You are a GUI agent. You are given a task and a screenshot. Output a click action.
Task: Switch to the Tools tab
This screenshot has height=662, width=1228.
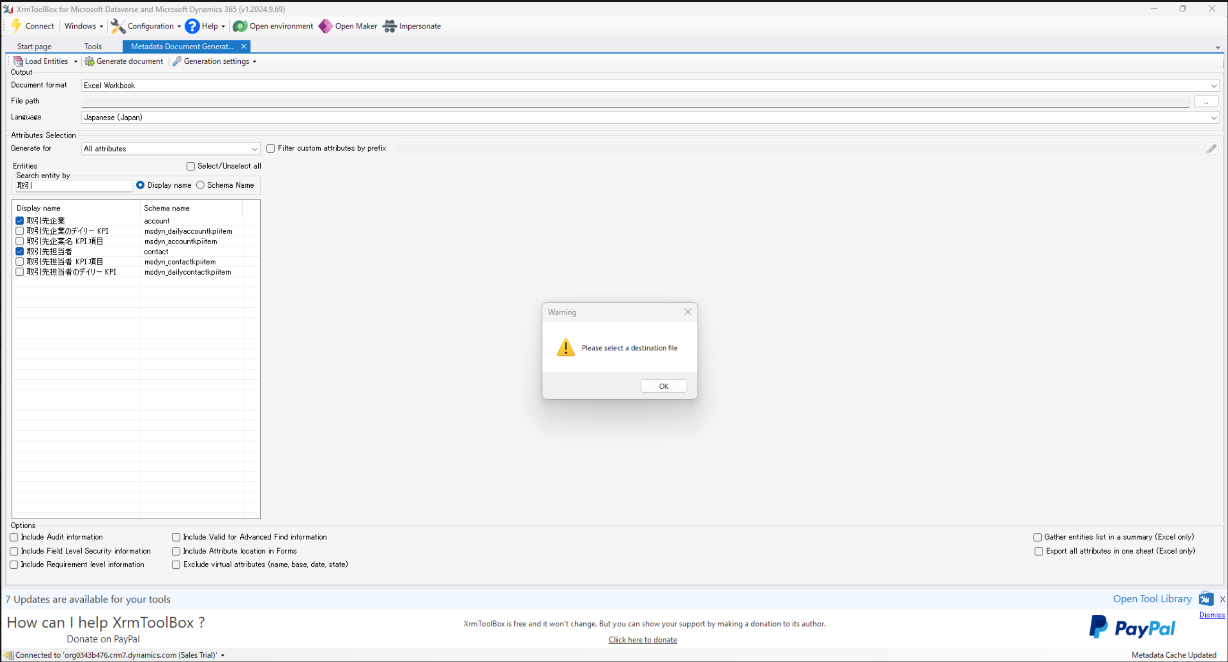point(93,46)
